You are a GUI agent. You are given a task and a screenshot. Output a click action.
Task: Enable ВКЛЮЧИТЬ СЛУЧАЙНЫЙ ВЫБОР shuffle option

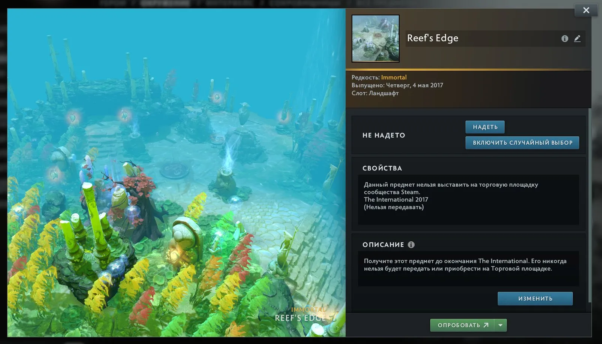(522, 143)
